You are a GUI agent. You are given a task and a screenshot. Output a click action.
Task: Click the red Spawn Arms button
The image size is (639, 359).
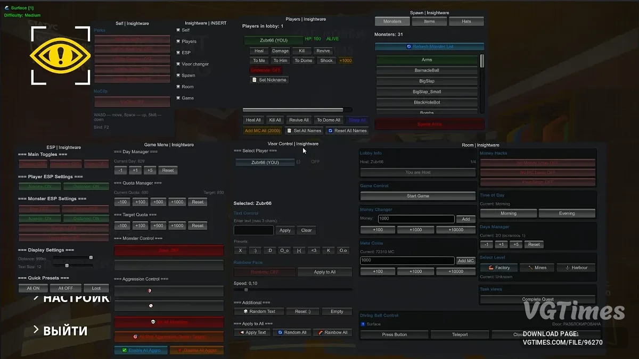(x=429, y=124)
